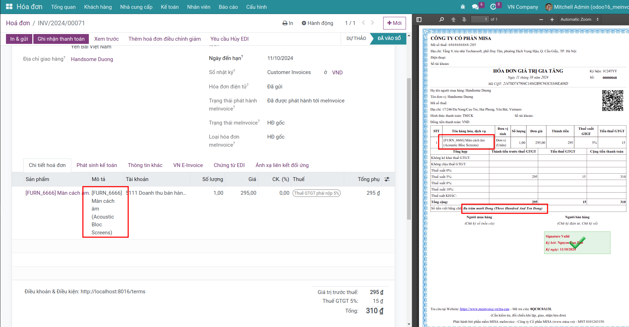Zoom out the PDF with minus icon
The image size is (629, 327).
coord(541,20)
